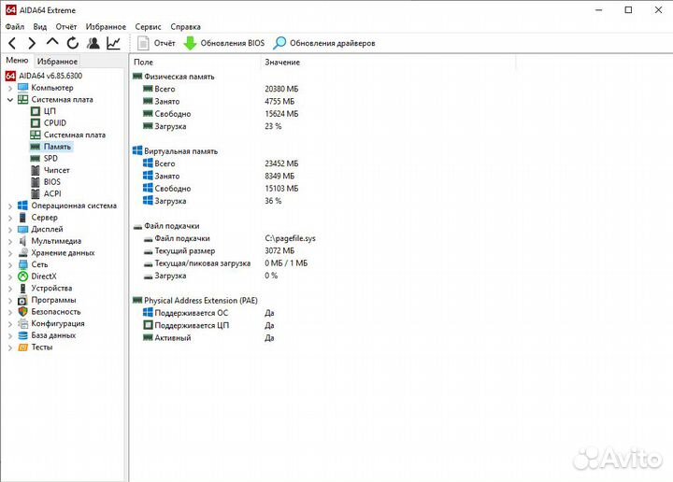Expand the Операционная система node
673x482 pixels.
10,206
